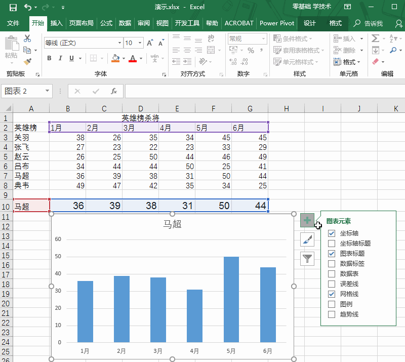Open the 套用表格格式 dropdown
Image resolution: width=405 pixels, height=362 pixels.
tap(299, 50)
